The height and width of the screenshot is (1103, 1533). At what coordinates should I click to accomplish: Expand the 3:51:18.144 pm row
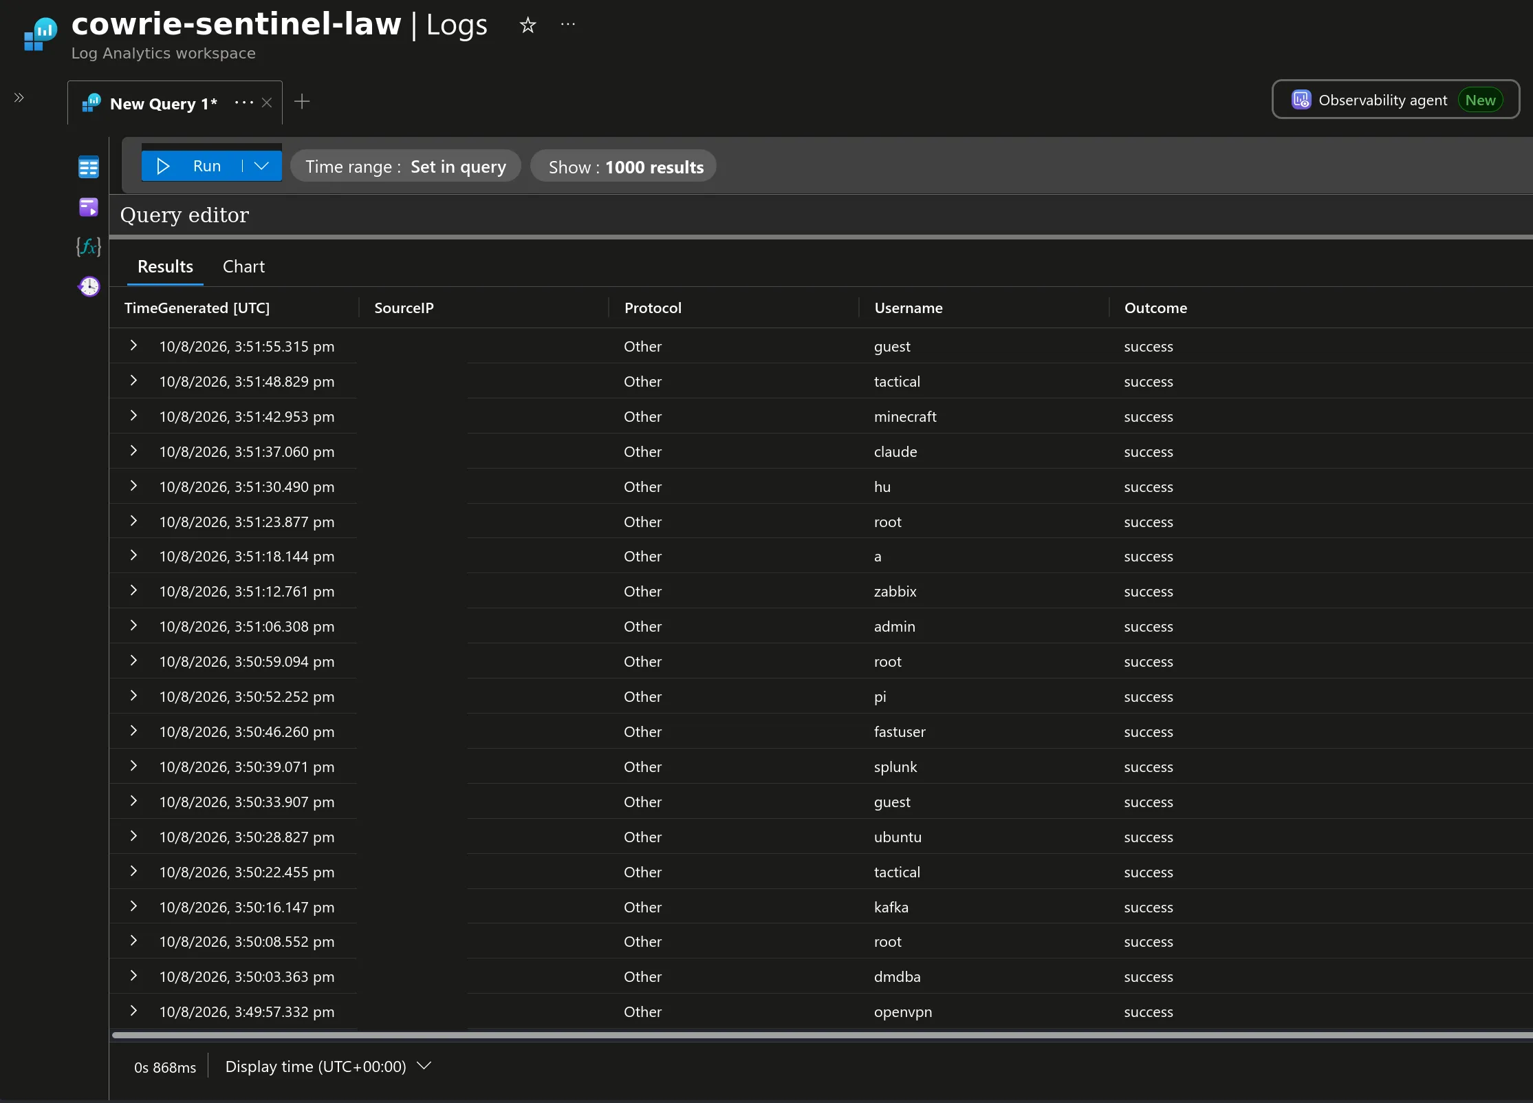pos(133,555)
